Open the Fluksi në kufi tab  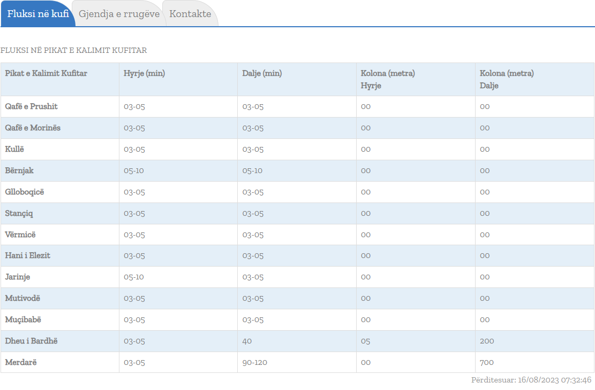[38, 14]
